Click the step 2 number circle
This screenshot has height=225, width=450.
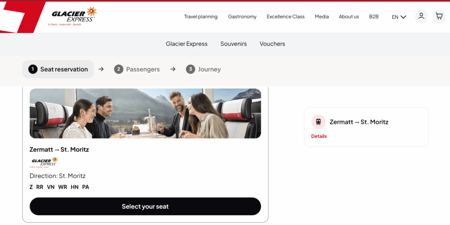point(119,69)
